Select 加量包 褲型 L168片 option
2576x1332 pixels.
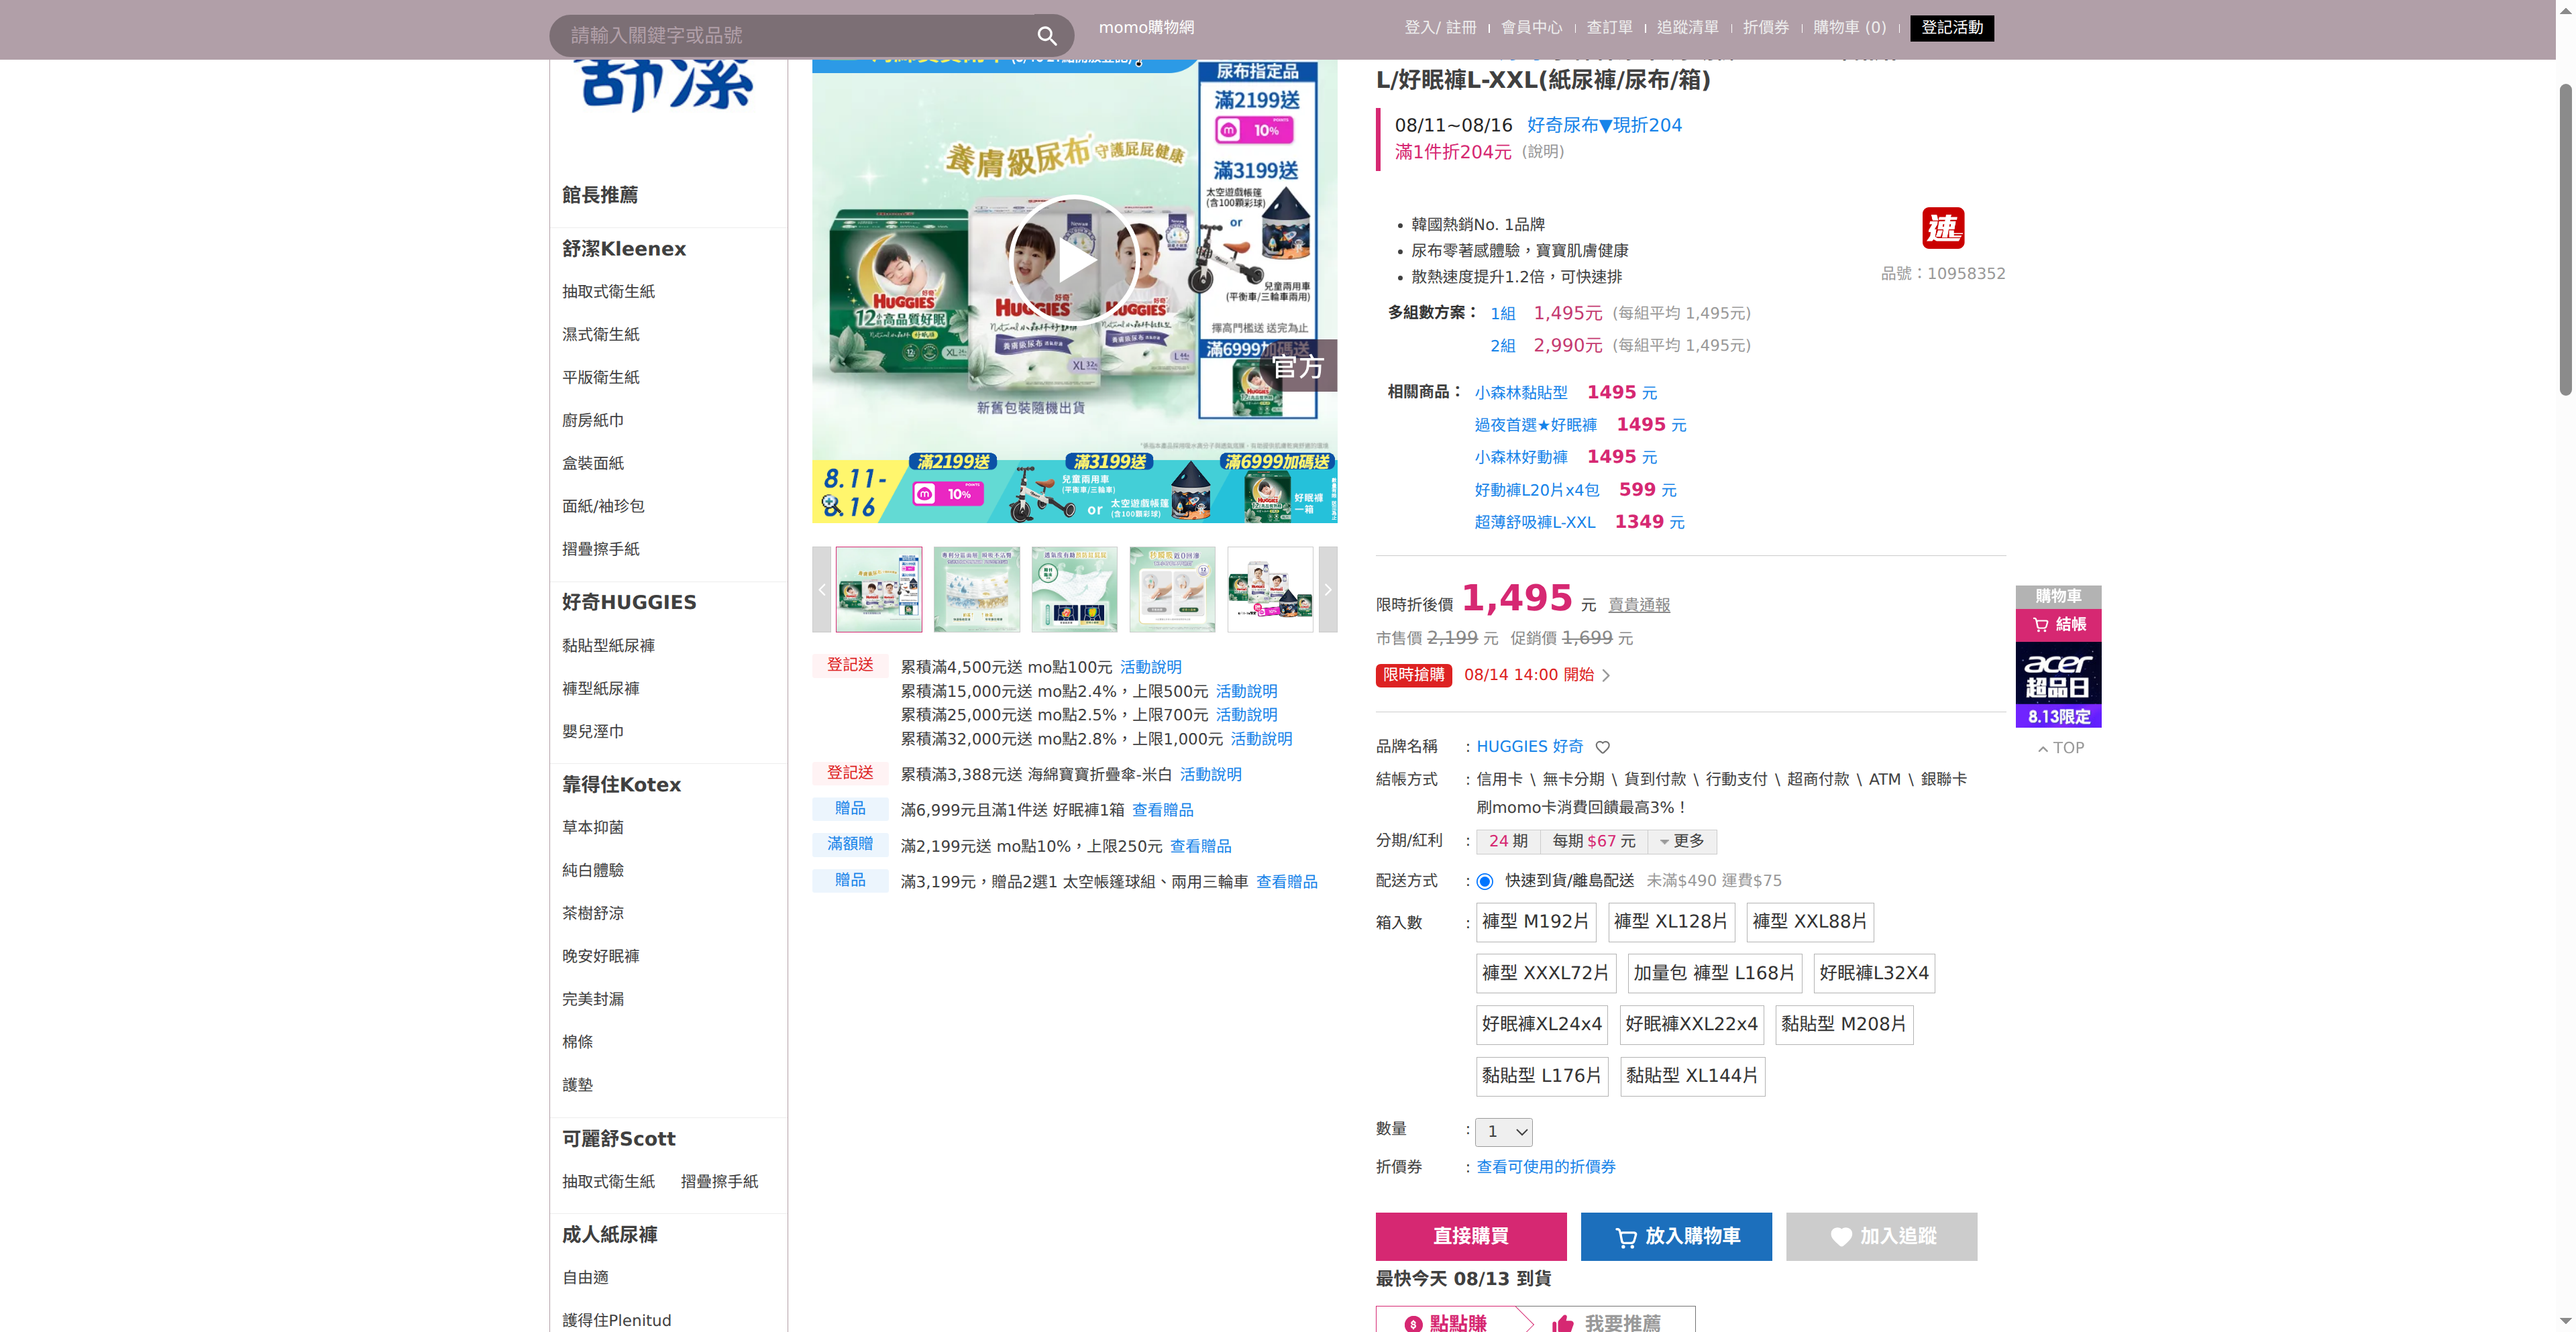click(x=1714, y=973)
